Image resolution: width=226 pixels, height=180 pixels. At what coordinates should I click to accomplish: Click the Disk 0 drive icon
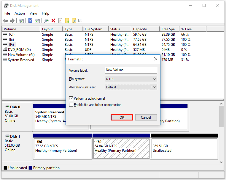pyautogui.click(x=7, y=107)
